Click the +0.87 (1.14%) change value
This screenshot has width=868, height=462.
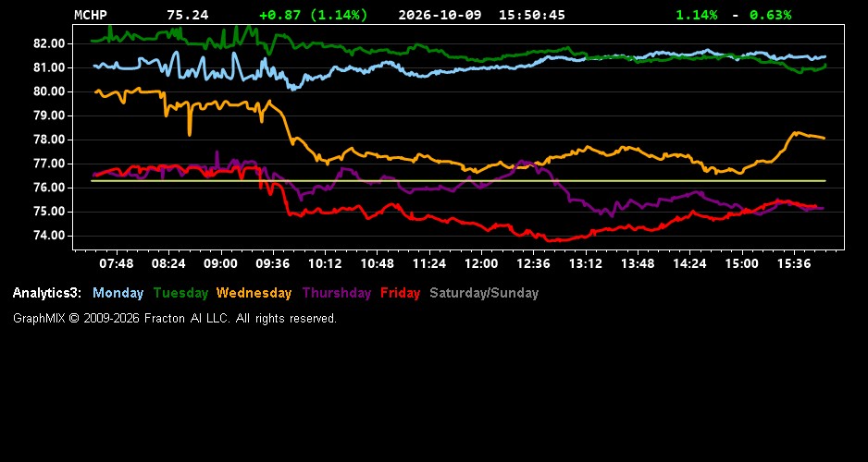click(314, 15)
